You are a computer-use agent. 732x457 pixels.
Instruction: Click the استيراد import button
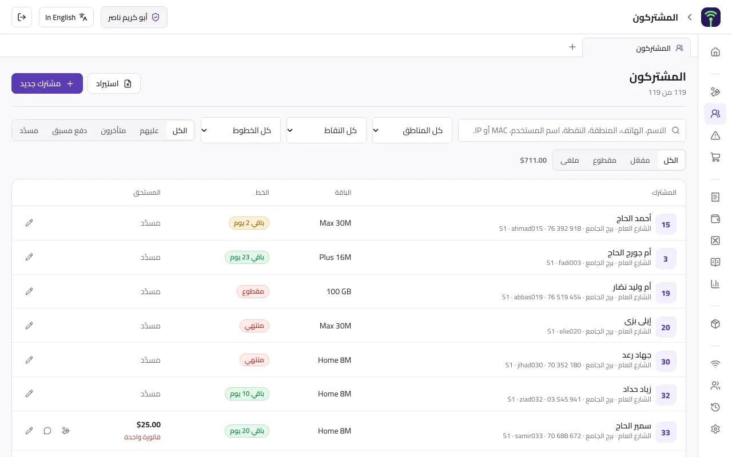(114, 83)
